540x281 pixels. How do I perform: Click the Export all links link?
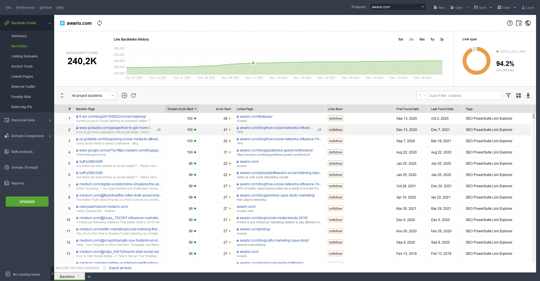[x=120, y=268]
